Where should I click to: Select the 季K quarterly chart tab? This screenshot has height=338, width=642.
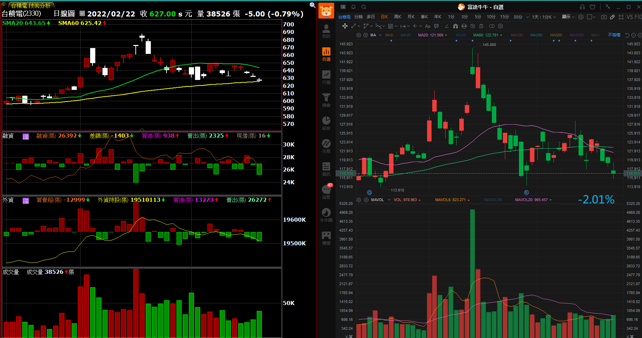coord(424,17)
